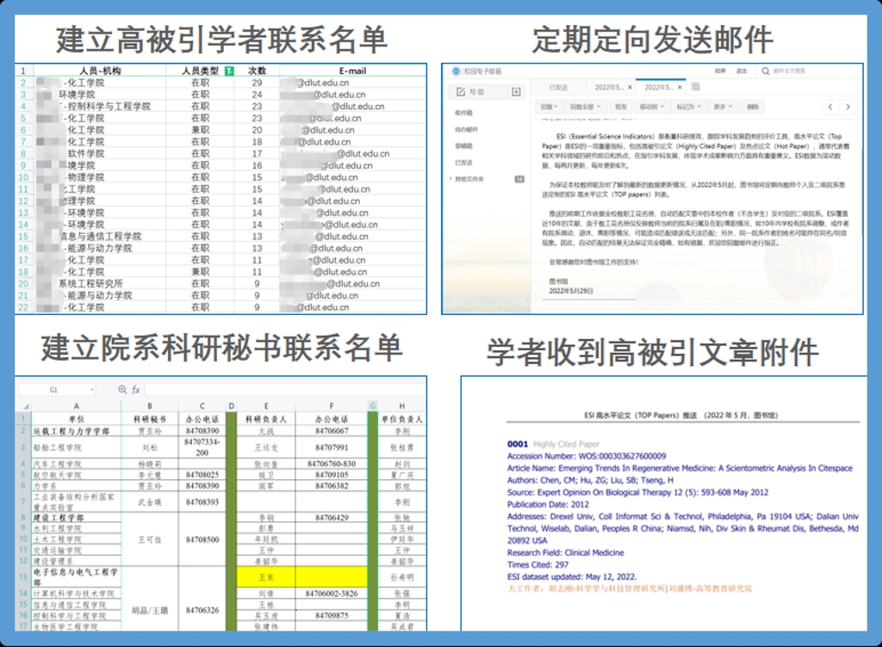Open the 收件箱 folder in sidebar
The image size is (882, 647).
pos(464,113)
